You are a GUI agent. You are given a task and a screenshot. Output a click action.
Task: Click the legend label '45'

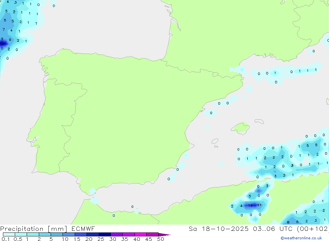tap(149, 239)
